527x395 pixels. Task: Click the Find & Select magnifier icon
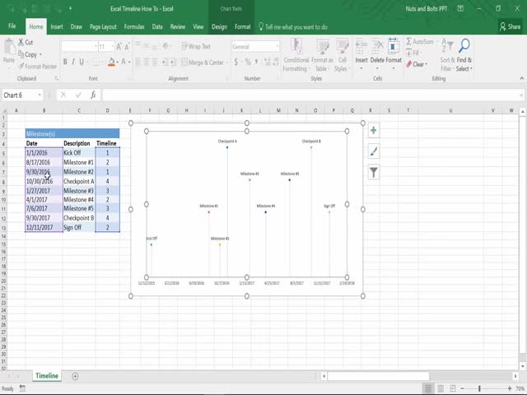coord(464,47)
